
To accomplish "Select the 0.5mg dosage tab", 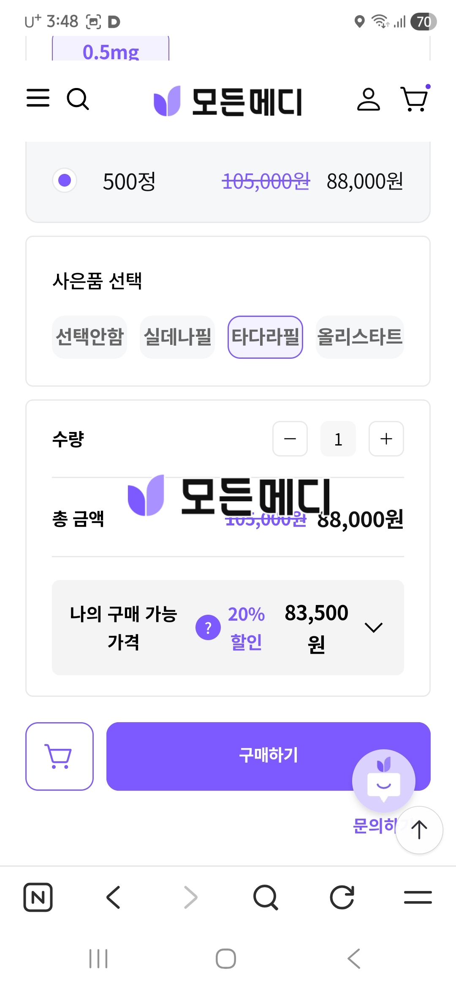I will (111, 51).
